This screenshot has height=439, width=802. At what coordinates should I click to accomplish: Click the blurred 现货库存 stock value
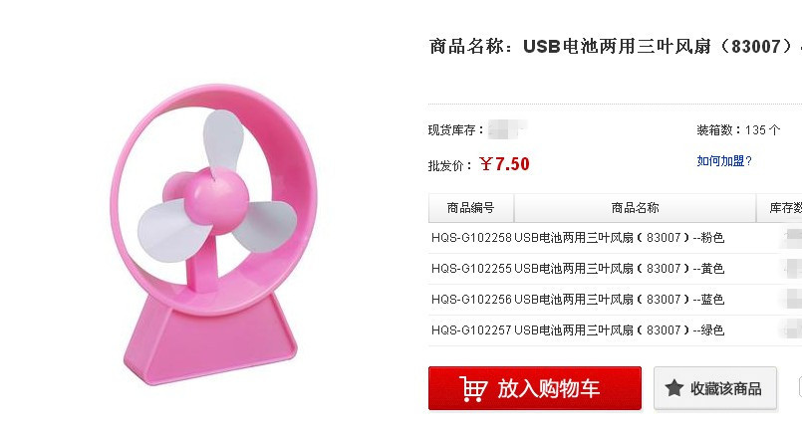coord(507,129)
